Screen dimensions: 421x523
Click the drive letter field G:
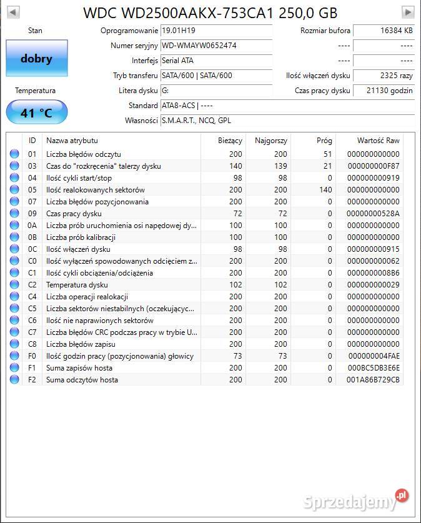click(x=216, y=91)
